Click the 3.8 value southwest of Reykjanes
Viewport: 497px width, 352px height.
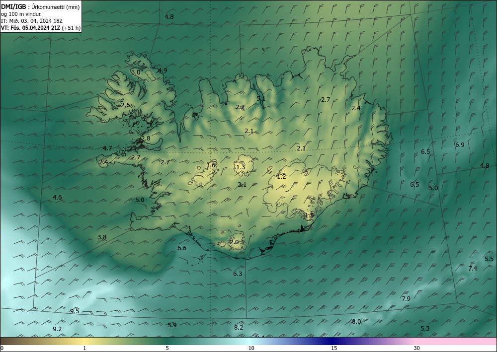(x=102, y=237)
